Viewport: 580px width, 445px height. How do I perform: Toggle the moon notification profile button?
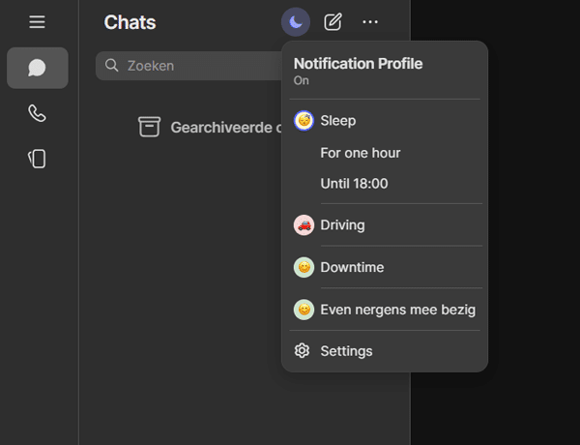(x=295, y=21)
